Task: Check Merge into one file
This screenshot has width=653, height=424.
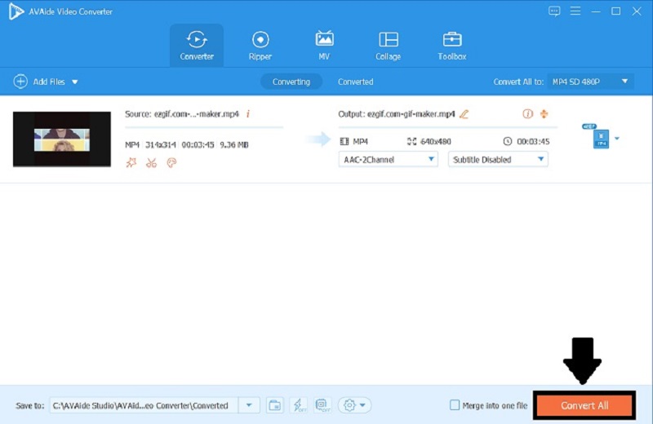Action: (x=455, y=405)
